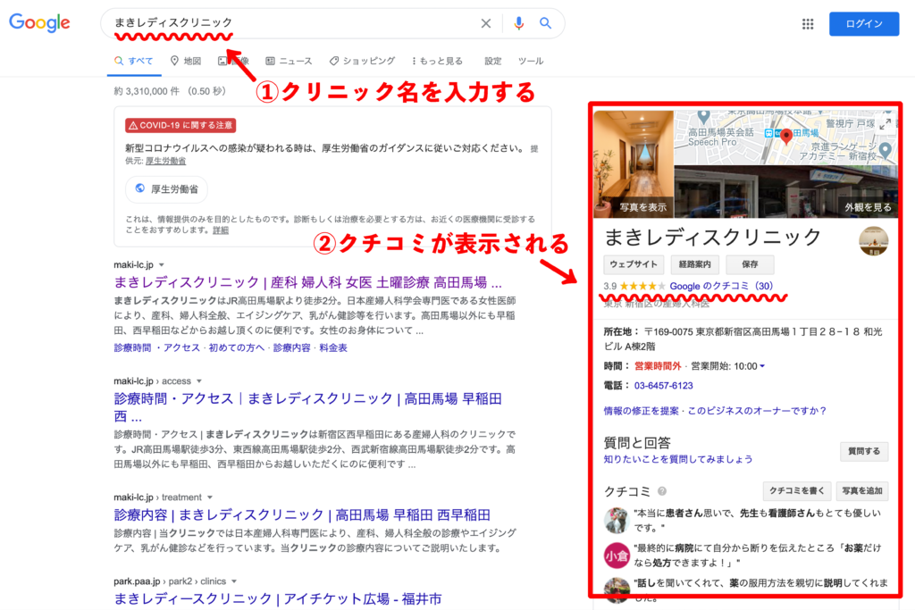Switch to the 地図 tab
The height and width of the screenshot is (610, 915).
coord(186,61)
